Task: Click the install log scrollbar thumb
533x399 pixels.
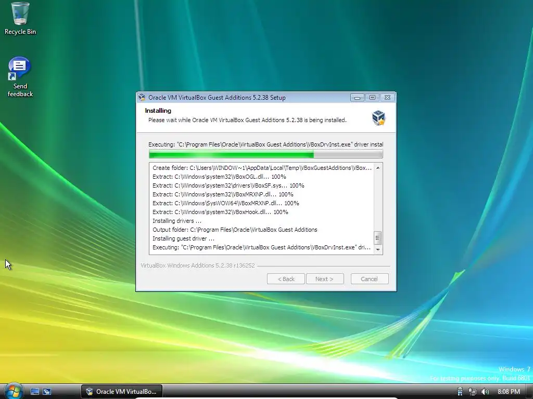Action: click(377, 238)
